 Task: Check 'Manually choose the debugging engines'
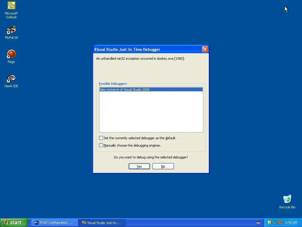(x=101, y=145)
